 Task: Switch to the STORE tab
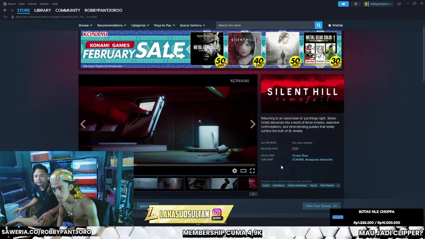[23, 10]
